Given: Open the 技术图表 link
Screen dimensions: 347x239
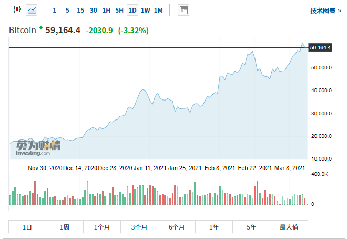Looking at the screenshot, I should [x=325, y=11].
